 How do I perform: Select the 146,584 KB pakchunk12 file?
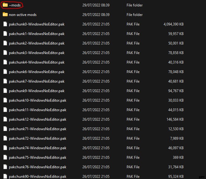pyautogui.click(x=37, y=119)
